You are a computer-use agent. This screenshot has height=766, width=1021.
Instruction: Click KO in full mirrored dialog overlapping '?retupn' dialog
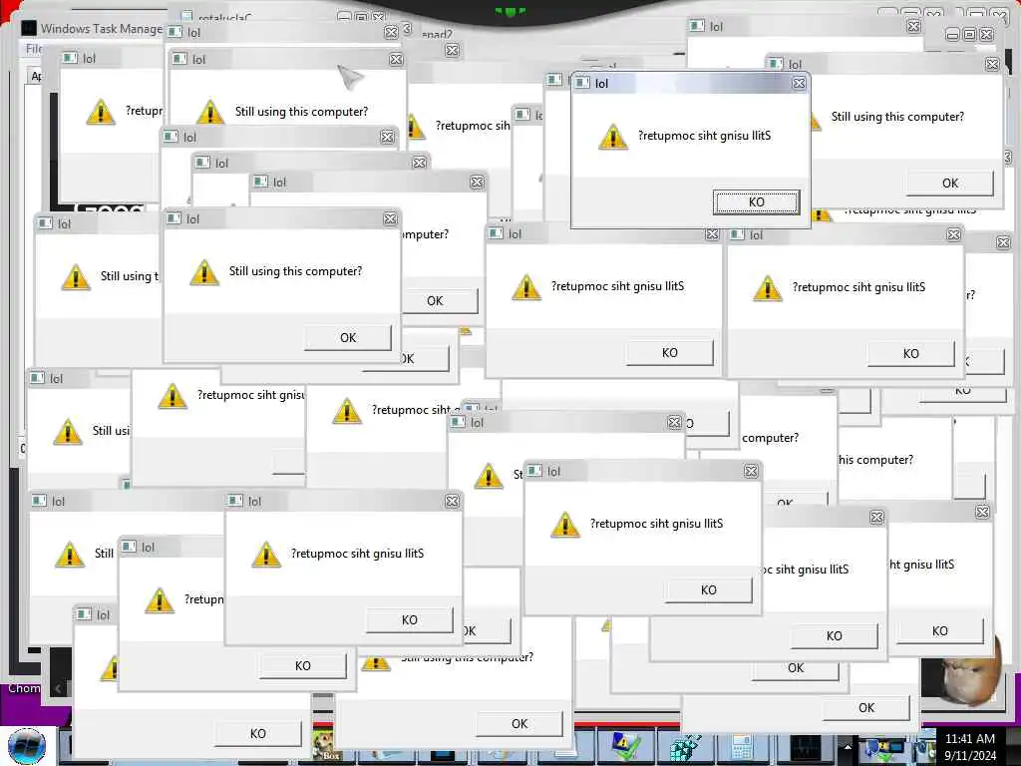coord(409,620)
